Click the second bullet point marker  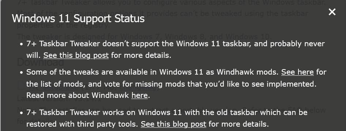[x=22, y=72]
